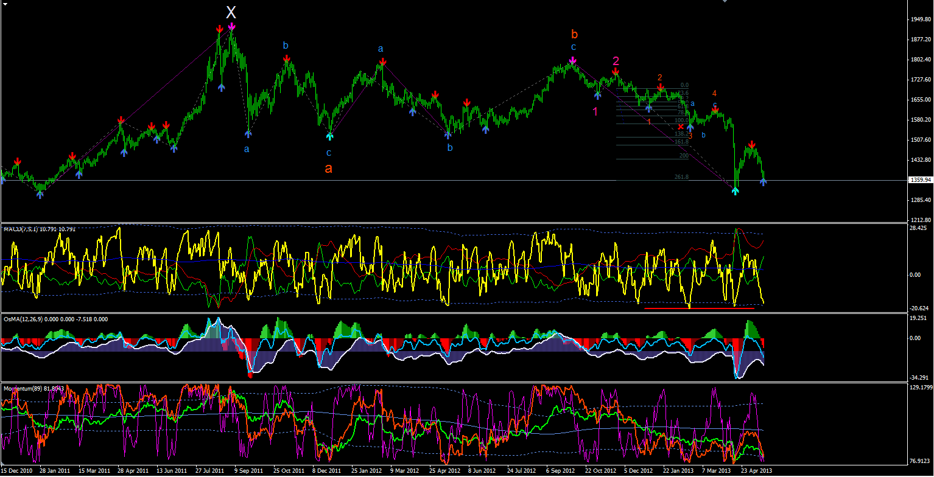
Task: Select the magenta arrow under orange 'b' label
Action: click(x=573, y=60)
